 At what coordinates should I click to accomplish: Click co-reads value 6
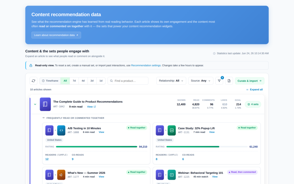coord(183,159)
